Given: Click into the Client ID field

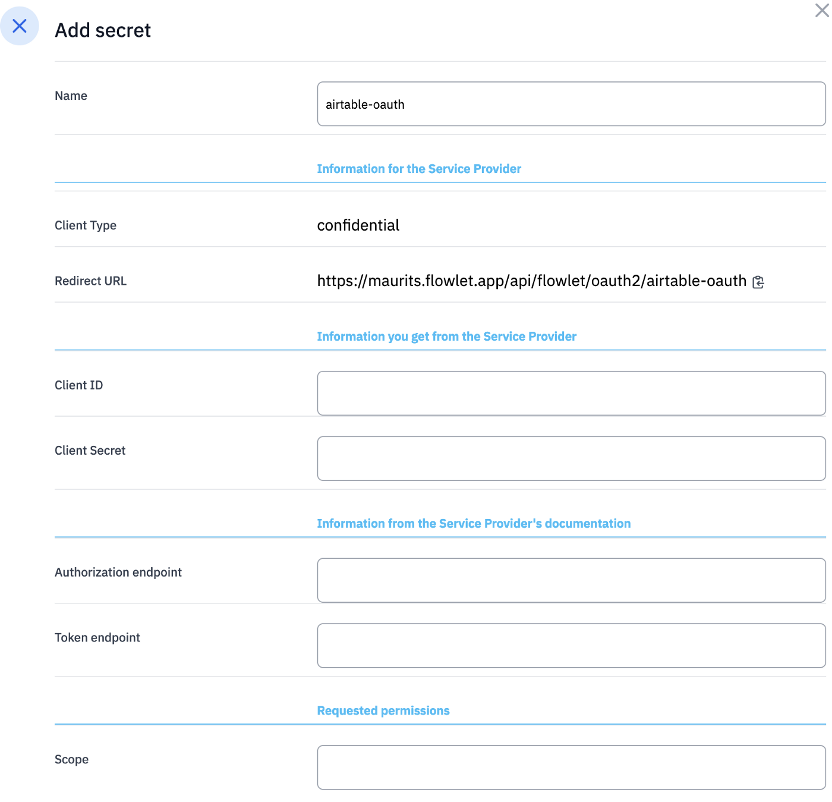Looking at the screenshot, I should tap(571, 393).
